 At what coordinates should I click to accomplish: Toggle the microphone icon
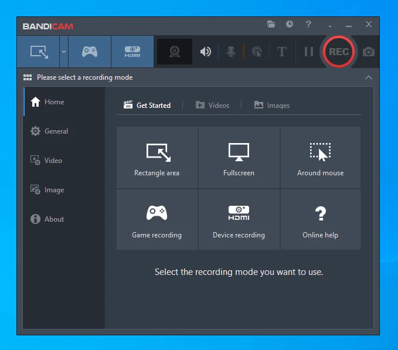[x=231, y=52]
